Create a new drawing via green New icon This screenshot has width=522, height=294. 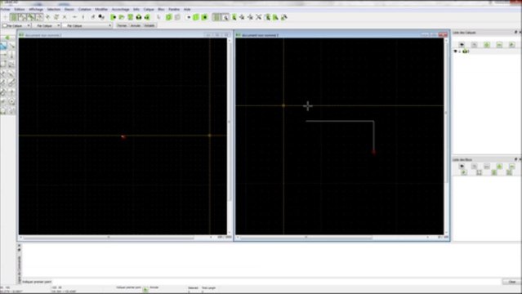click(114, 17)
